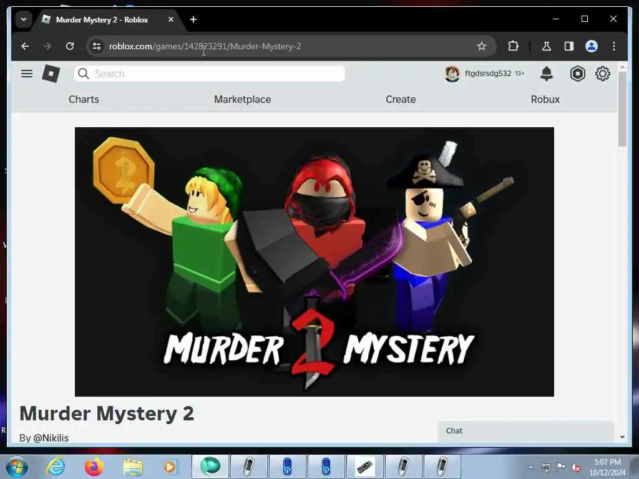The height and width of the screenshot is (479, 639).
Task: Launch Firefox from taskbar
Action: [x=94, y=467]
